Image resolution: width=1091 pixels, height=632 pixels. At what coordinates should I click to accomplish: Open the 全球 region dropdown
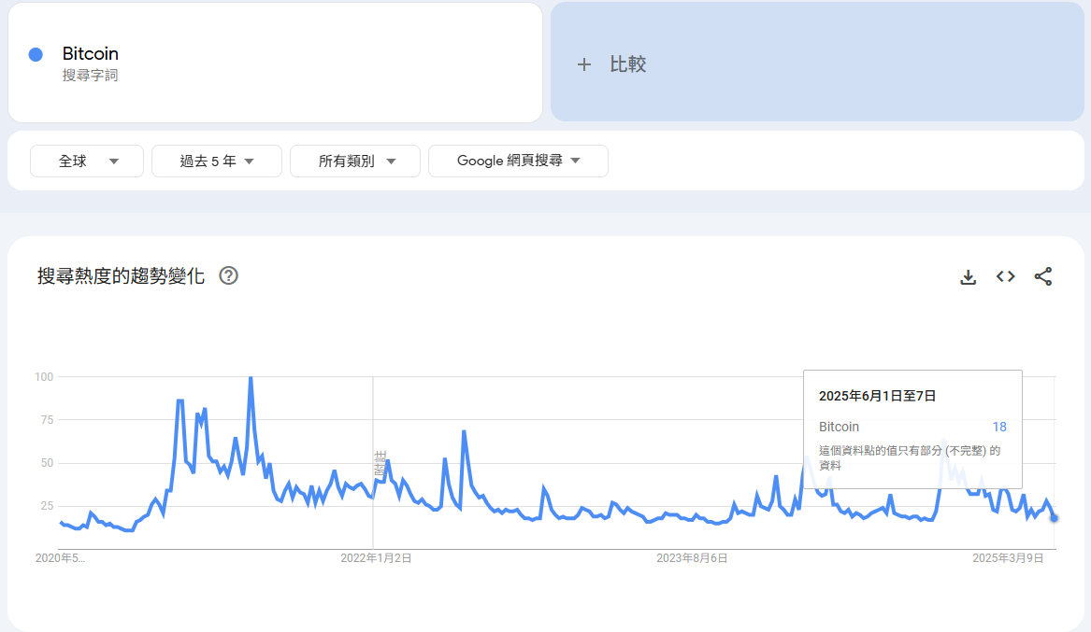[x=87, y=162]
